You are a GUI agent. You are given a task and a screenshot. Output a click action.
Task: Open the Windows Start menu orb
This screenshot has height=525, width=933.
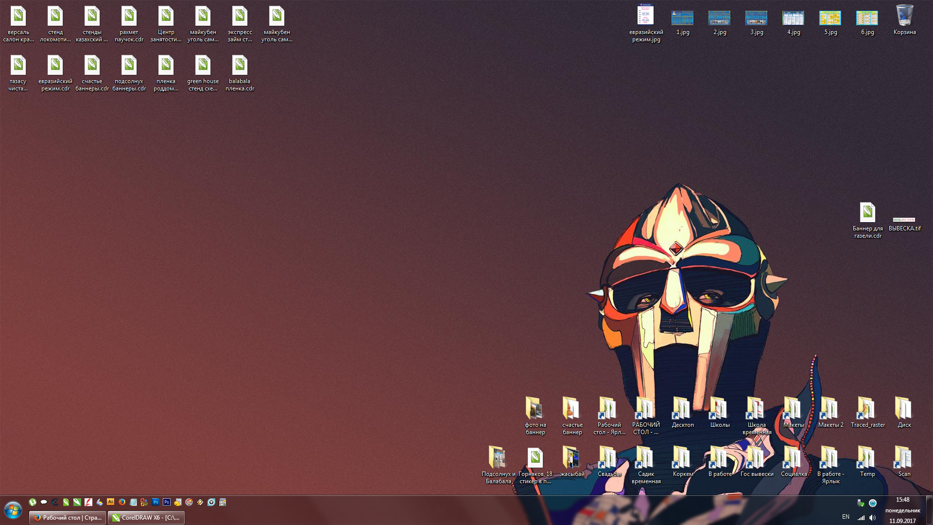(13, 510)
